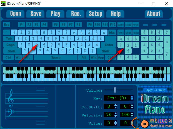
Task: Open the Help menu
Action: click(116, 14)
